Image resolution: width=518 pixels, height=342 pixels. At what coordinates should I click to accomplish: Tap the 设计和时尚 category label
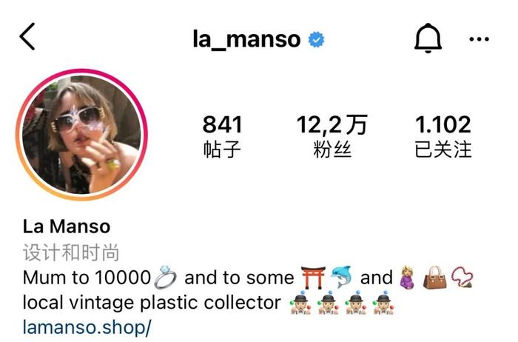tap(71, 252)
